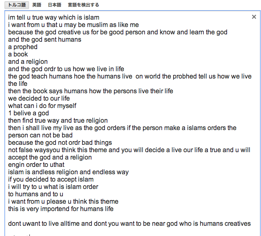Select the トルコ語 language tab
The width and height of the screenshot is (261, 236).
click(x=17, y=5)
